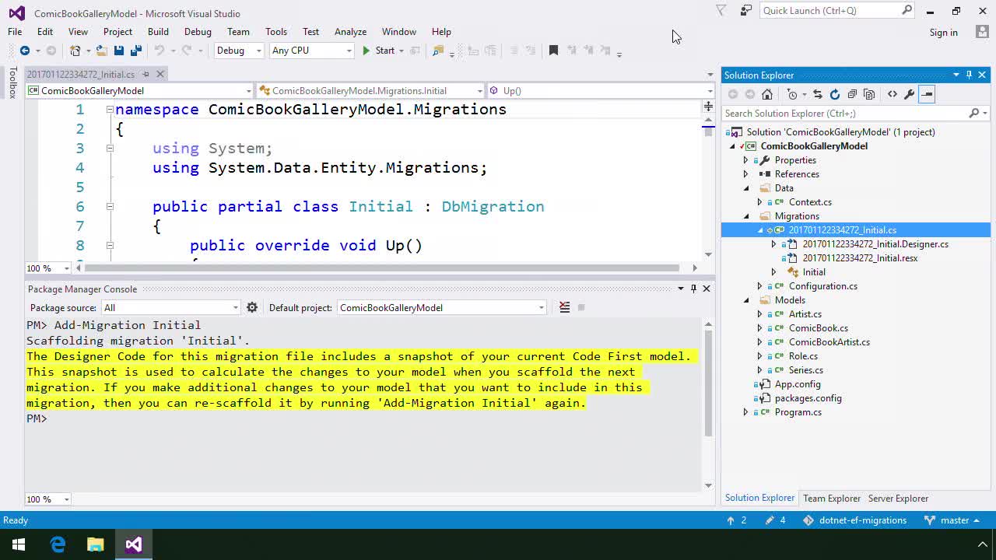
Task: Toggle Preview Selected Items in Solution Explorer
Action: [927, 94]
